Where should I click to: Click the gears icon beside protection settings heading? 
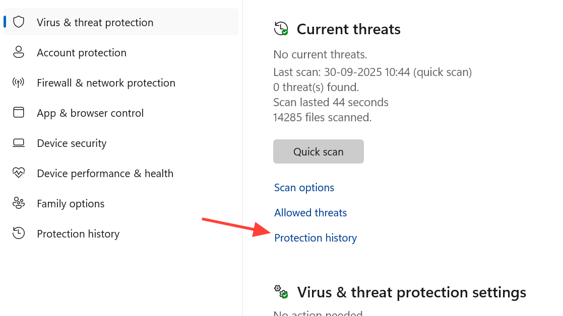[x=281, y=292]
